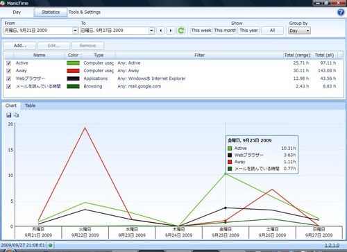The image size is (347, 252).
Task: Show This year range
Action: pos(248,31)
